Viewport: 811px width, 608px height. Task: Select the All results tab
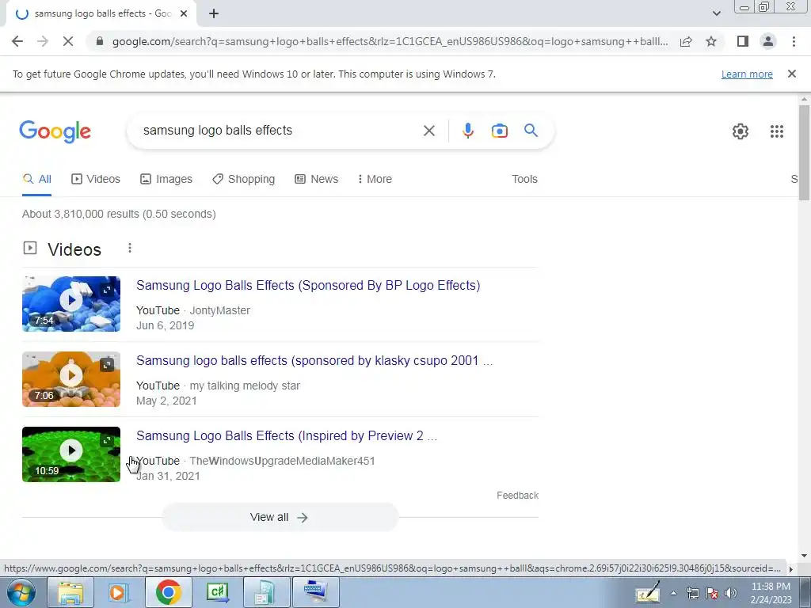[36, 179]
